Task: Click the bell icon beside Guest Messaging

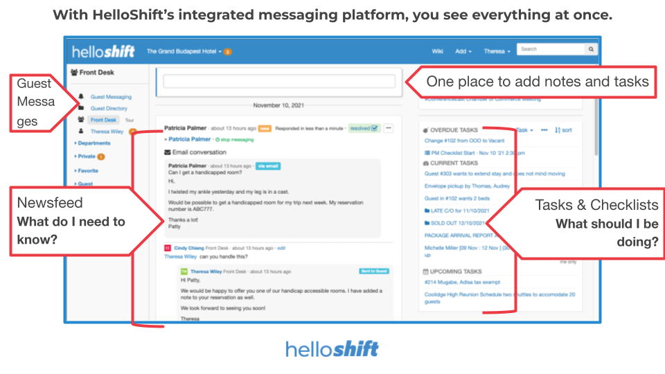Action: point(81,96)
